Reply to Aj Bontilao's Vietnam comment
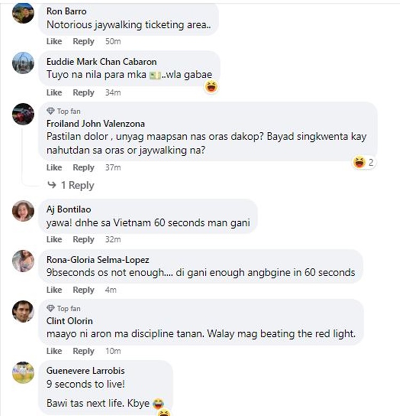 coord(83,239)
